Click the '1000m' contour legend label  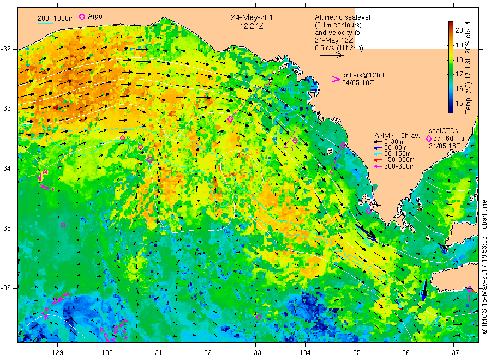(64, 19)
